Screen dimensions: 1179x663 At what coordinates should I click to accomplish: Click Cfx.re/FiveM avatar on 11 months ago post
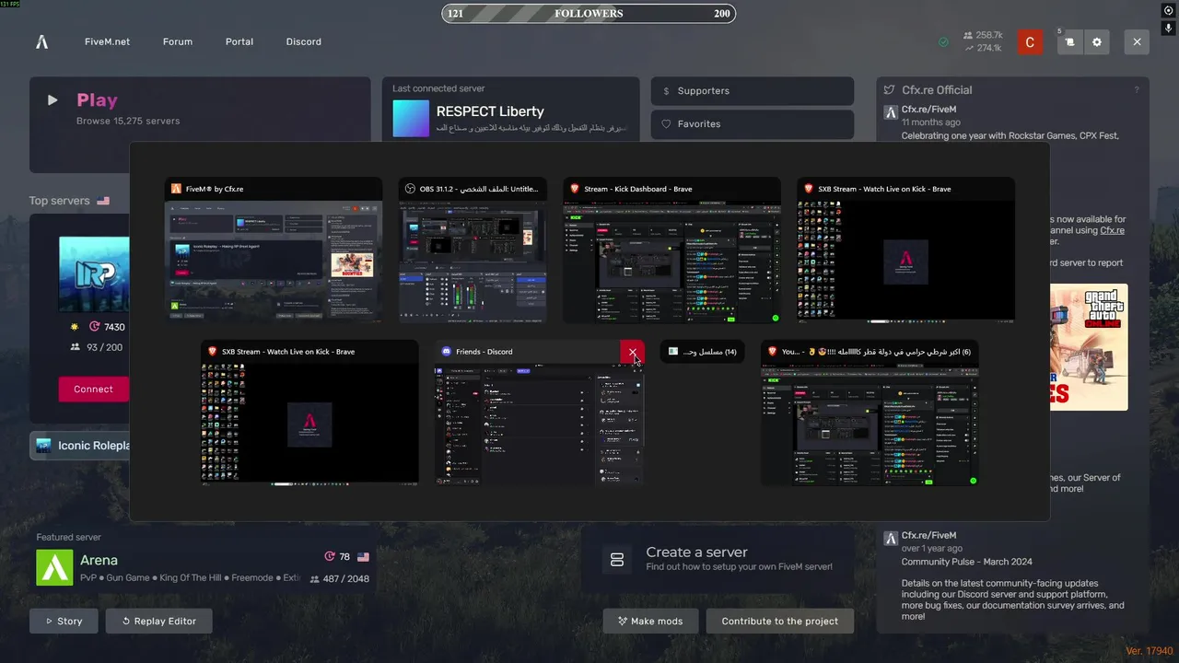pyautogui.click(x=891, y=112)
